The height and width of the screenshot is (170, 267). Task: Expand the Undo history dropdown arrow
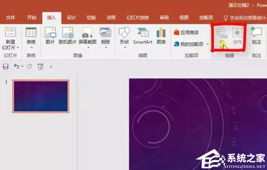[x=22, y=66]
